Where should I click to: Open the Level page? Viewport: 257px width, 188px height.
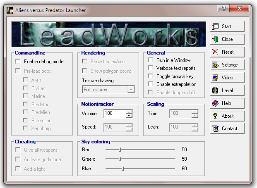(227, 90)
